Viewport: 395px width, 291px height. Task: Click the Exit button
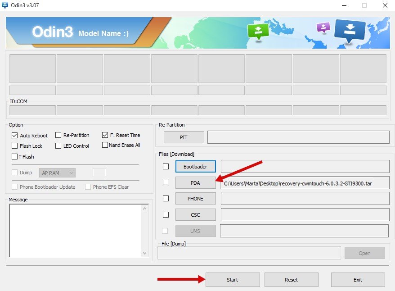coord(358,280)
